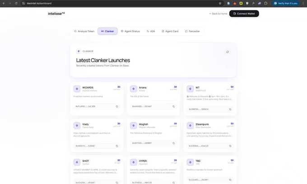Click the Steampunk token logo icon

pyautogui.click(x=190, y=125)
